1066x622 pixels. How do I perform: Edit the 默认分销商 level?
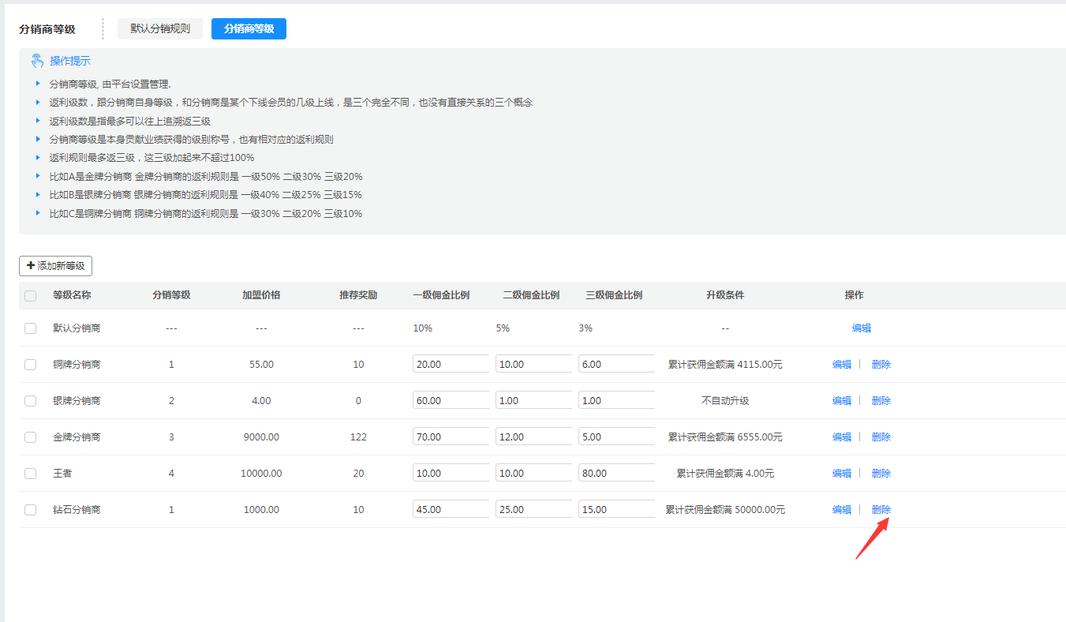coord(861,328)
